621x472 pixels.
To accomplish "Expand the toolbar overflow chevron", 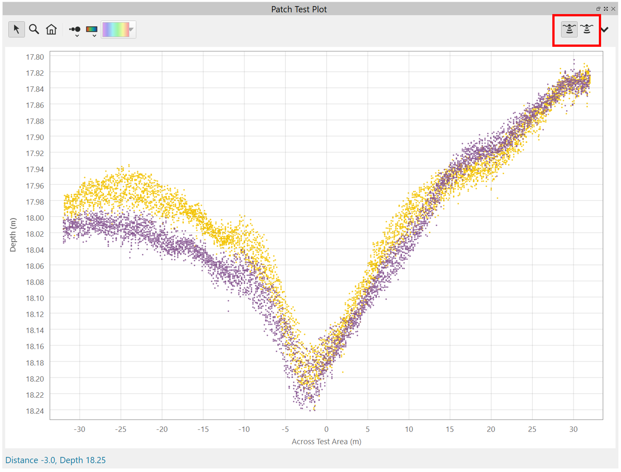I will (605, 30).
